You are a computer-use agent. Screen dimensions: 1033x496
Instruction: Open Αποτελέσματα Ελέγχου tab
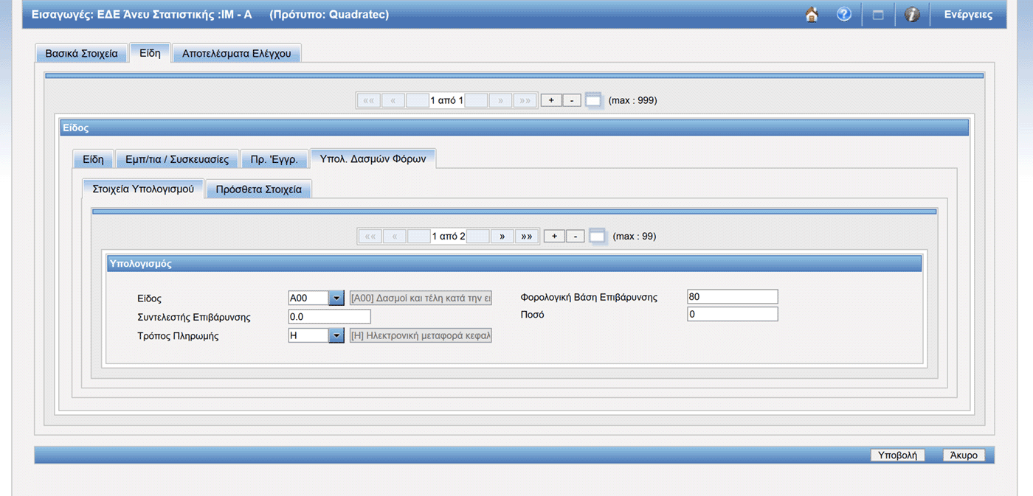coord(236,54)
